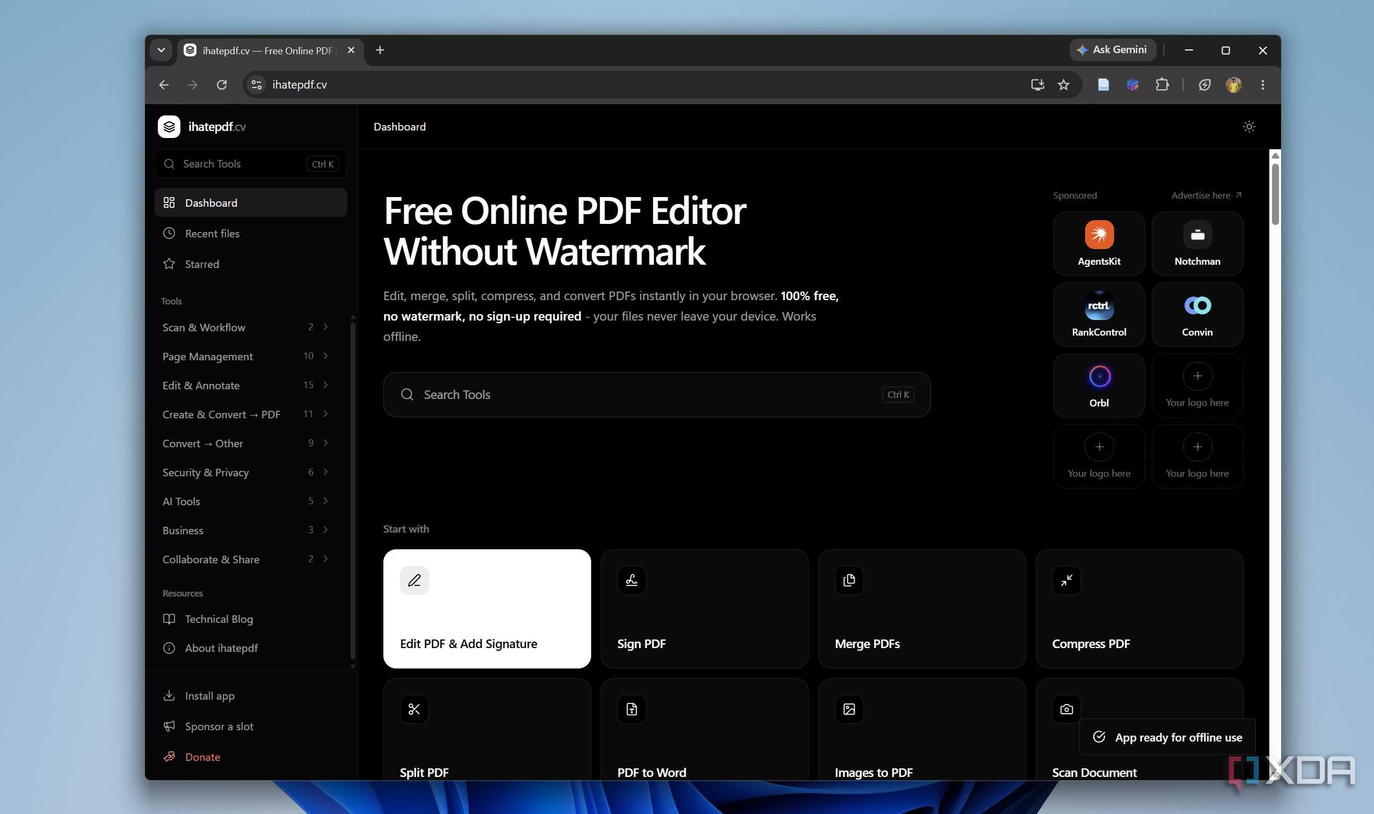This screenshot has height=814, width=1374.
Task: Click the Scan Document camera icon
Action: [1066, 709]
